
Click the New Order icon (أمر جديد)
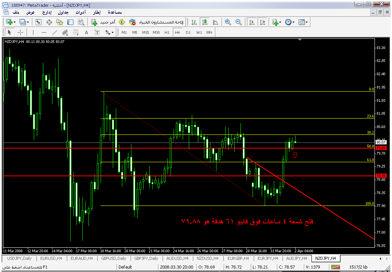[103, 22]
